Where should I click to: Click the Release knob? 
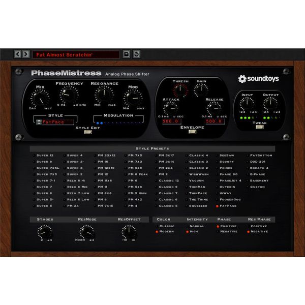click(214, 108)
